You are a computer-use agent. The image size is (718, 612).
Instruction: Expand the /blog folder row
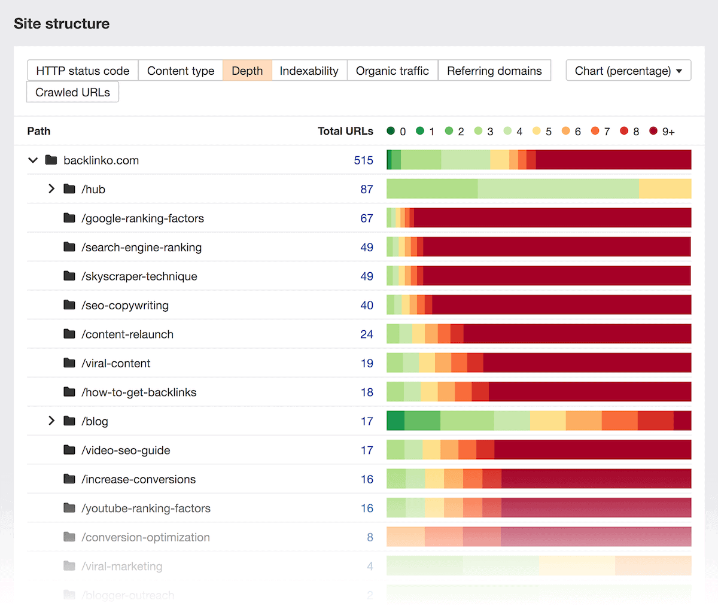tap(51, 421)
